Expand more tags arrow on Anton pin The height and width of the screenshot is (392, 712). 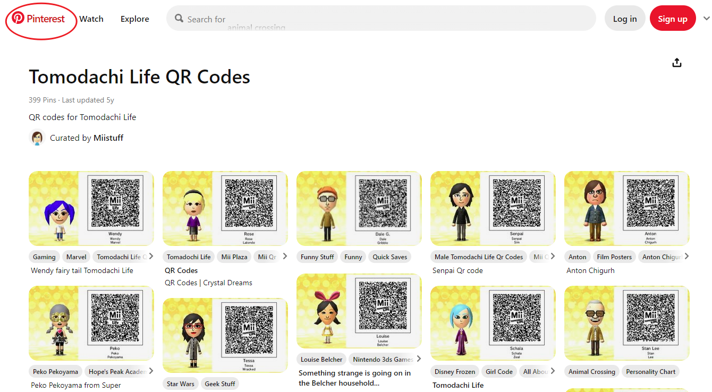coord(686,257)
